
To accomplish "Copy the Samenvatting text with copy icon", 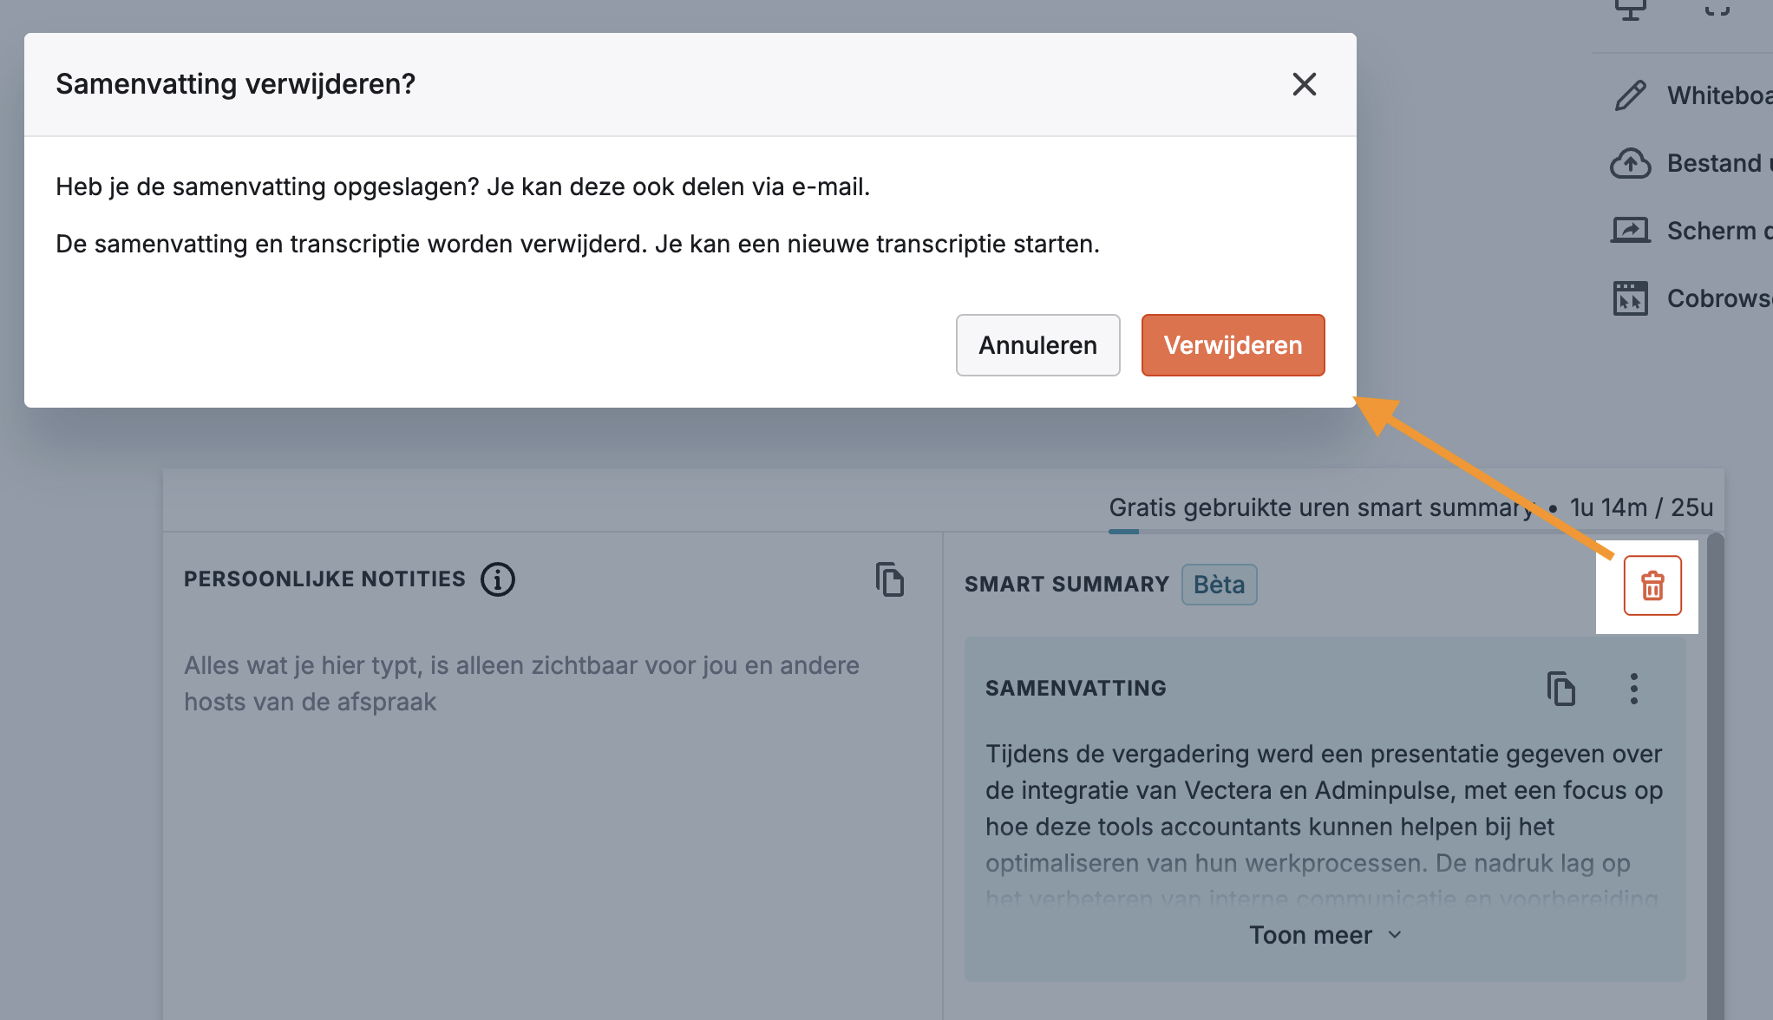I will click(1561, 689).
